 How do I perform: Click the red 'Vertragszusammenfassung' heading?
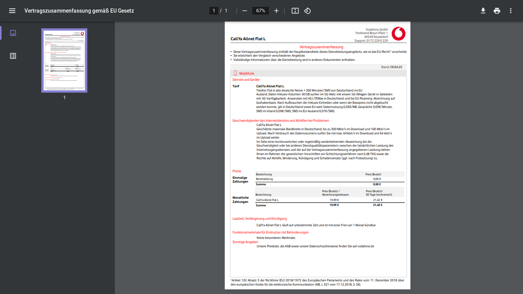[x=321, y=47]
